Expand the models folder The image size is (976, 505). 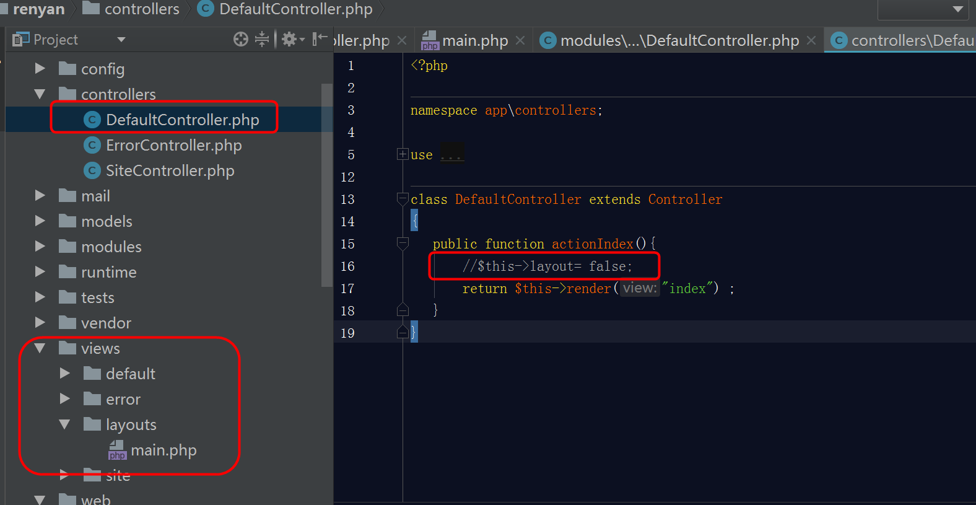pyautogui.click(x=40, y=221)
